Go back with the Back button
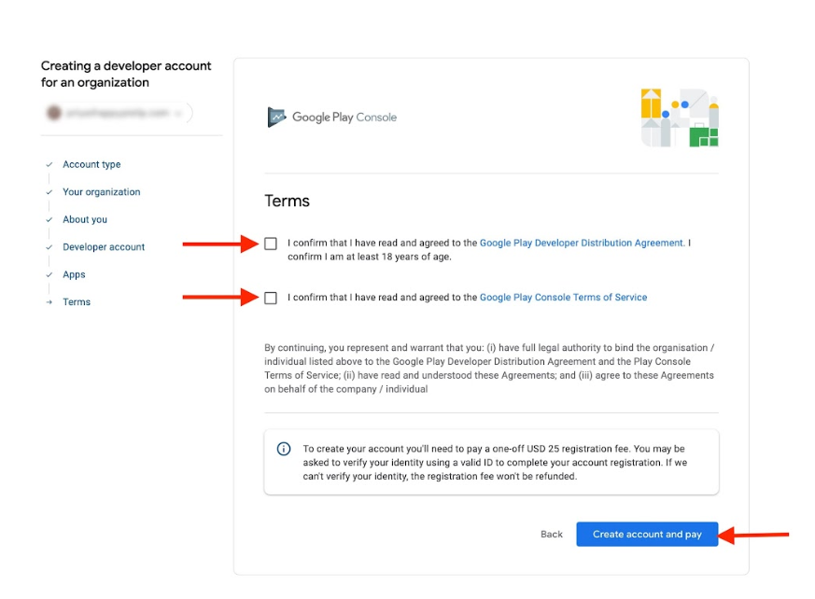The height and width of the screenshot is (599, 815). click(552, 534)
